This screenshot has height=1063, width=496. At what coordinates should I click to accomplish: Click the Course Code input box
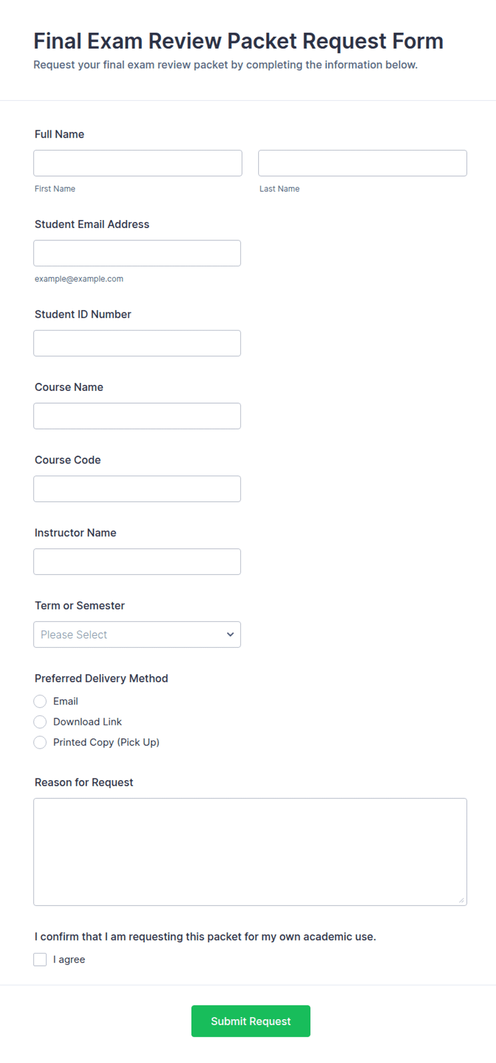[137, 489]
